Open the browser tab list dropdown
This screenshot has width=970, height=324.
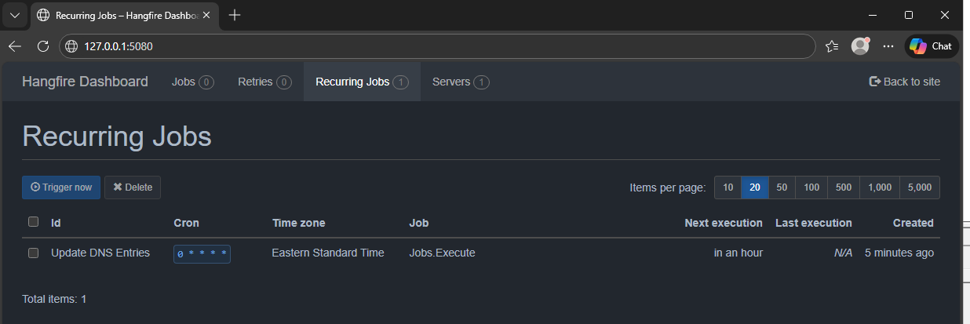coord(15,15)
